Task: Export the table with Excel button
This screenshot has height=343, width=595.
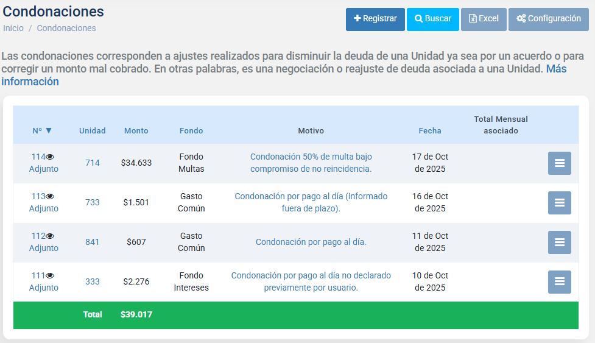Action: pyautogui.click(x=484, y=19)
